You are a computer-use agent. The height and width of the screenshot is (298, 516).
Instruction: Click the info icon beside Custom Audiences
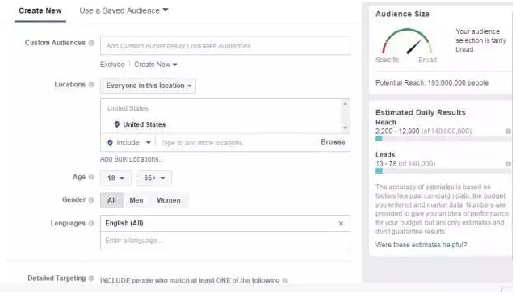[x=91, y=43]
